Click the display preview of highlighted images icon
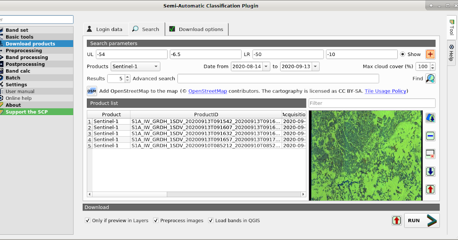458x240 pixels. click(x=430, y=118)
